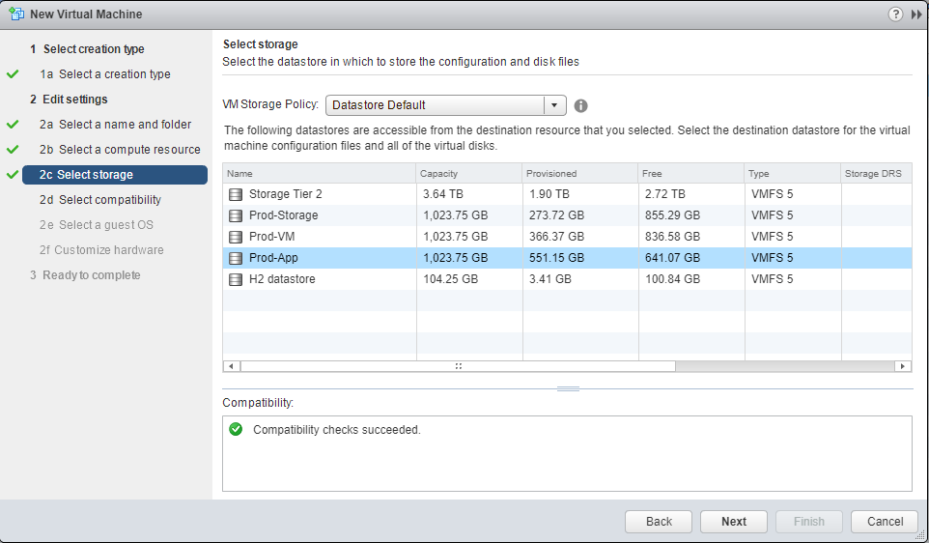Screen dimensions: 929x543
Task: Click step 2f Customize hardware
Action: (102, 250)
